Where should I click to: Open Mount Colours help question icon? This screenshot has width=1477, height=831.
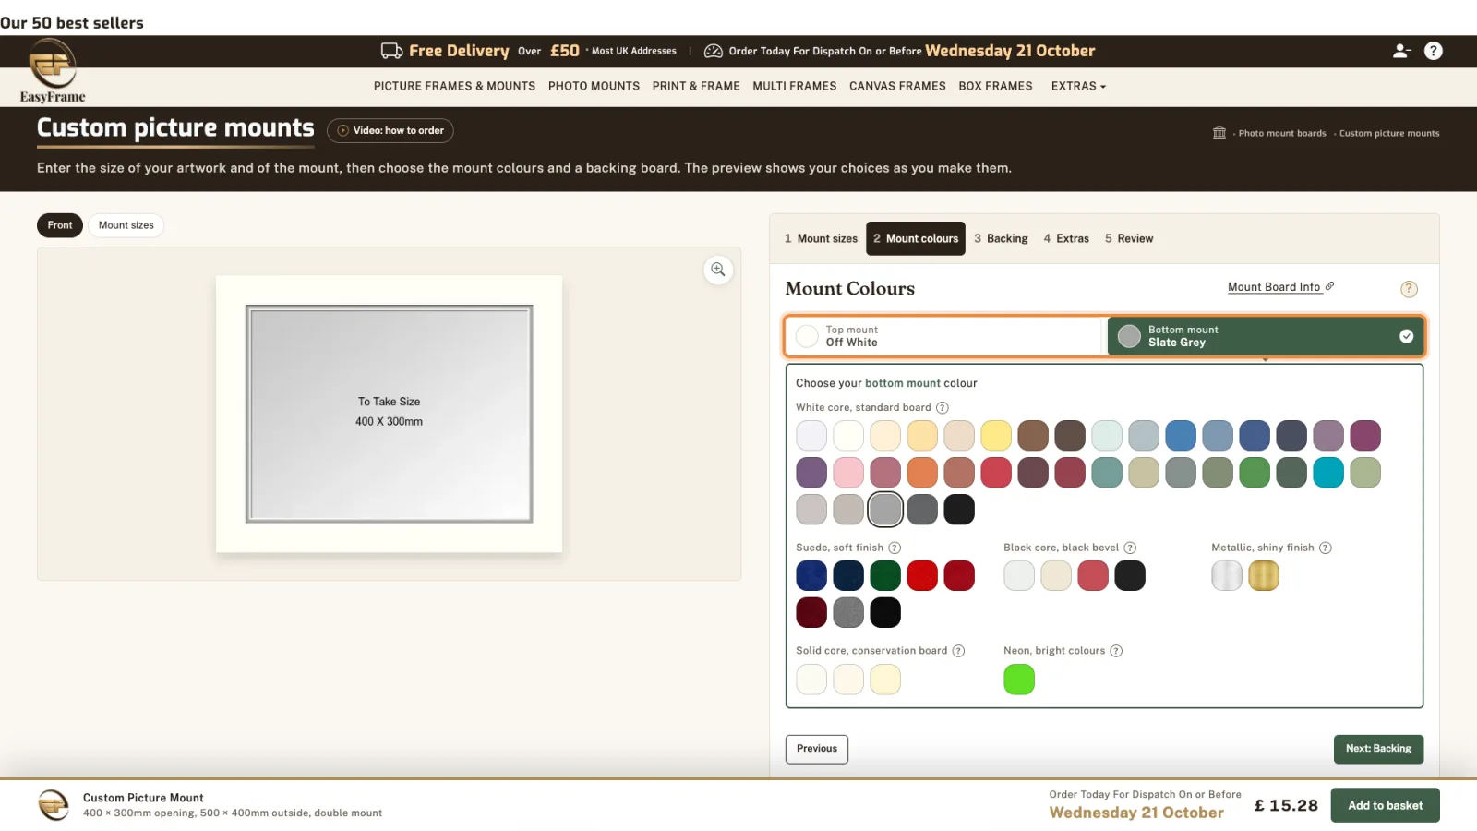click(x=1409, y=289)
